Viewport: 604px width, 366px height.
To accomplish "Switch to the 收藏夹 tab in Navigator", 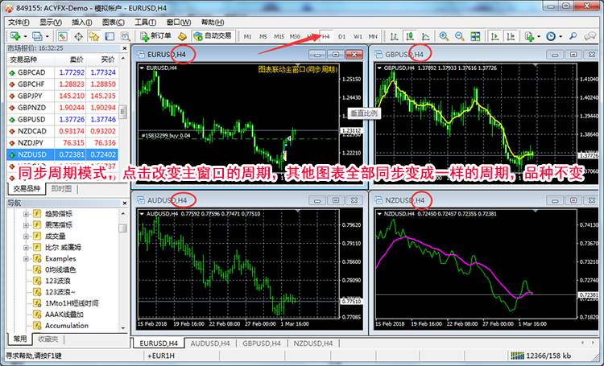I will (x=48, y=339).
